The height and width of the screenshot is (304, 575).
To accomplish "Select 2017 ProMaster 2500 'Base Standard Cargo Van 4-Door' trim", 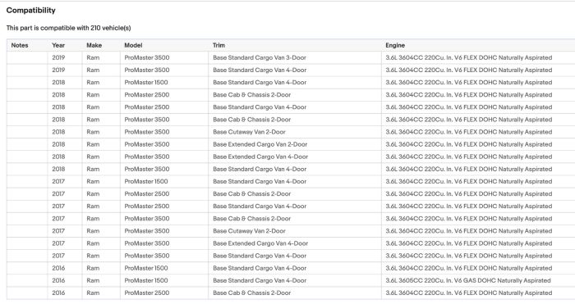I will tap(260, 206).
